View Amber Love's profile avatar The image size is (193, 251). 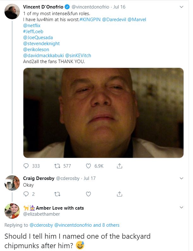point(12,211)
